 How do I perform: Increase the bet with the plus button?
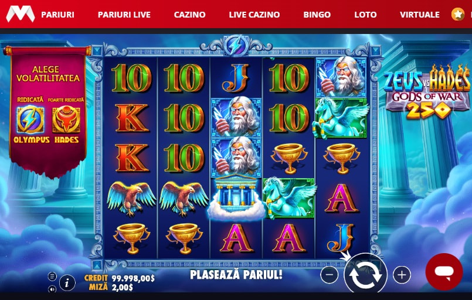point(402,275)
